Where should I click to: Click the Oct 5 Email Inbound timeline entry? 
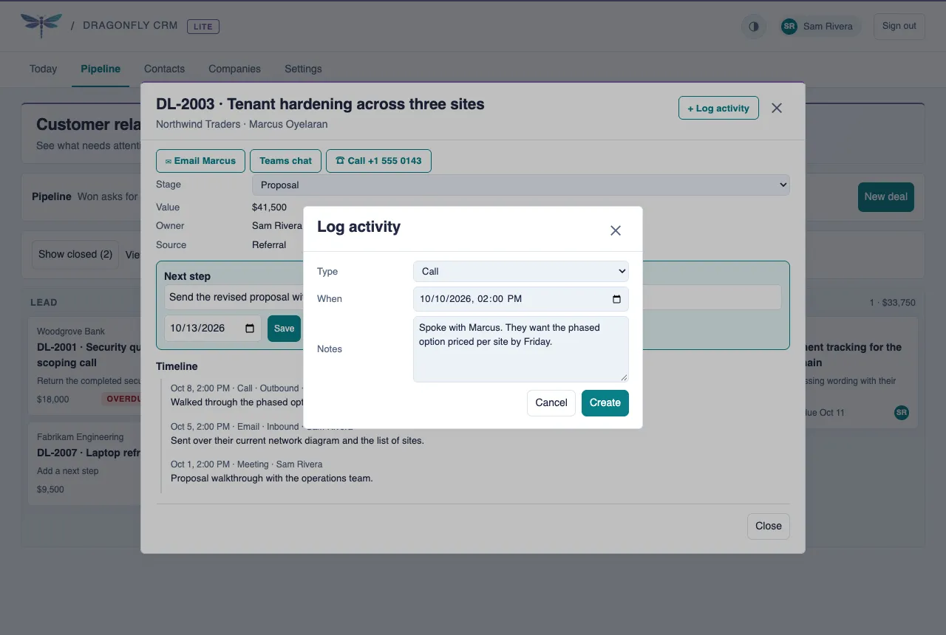tap(297, 434)
